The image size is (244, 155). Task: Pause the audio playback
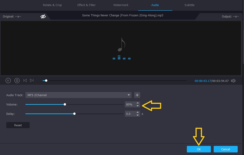pyautogui.click(x=8, y=80)
